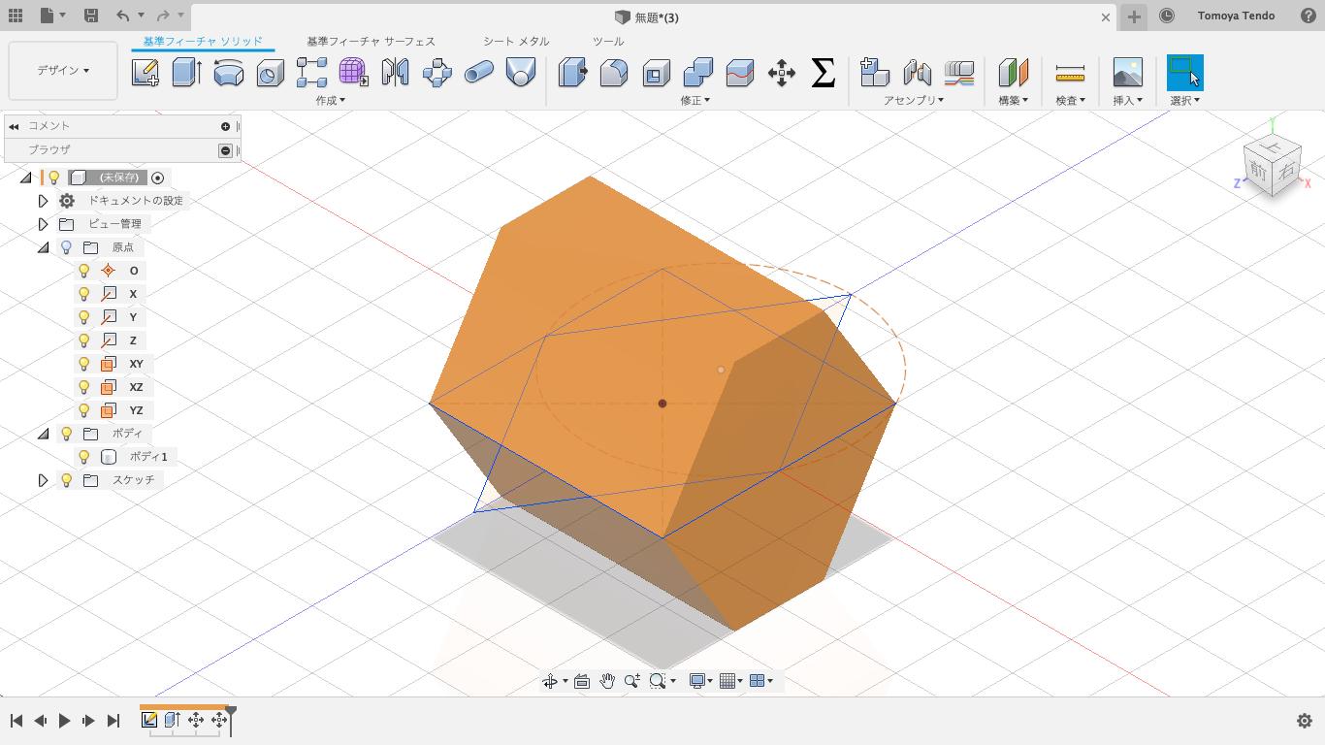Select the Hole tool

(x=270, y=73)
